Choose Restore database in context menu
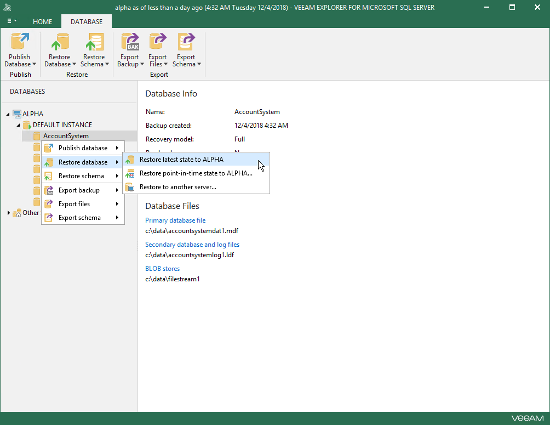The image size is (550, 425). click(x=83, y=162)
